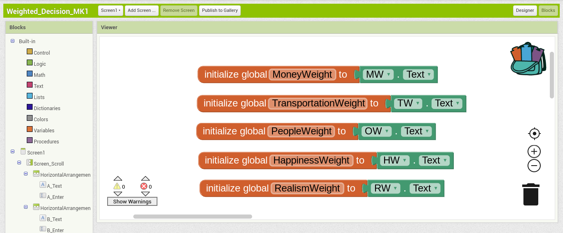Collapse the Built-in tree section
Image resolution: width=563 pixels, height=233 pixels.
(12, 41)
